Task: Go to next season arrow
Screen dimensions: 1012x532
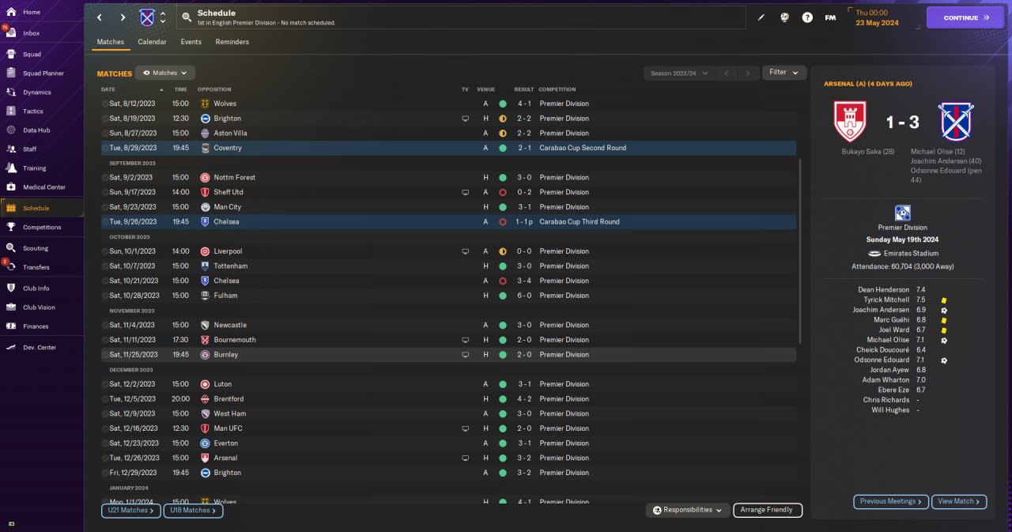Action: (748, 73)
